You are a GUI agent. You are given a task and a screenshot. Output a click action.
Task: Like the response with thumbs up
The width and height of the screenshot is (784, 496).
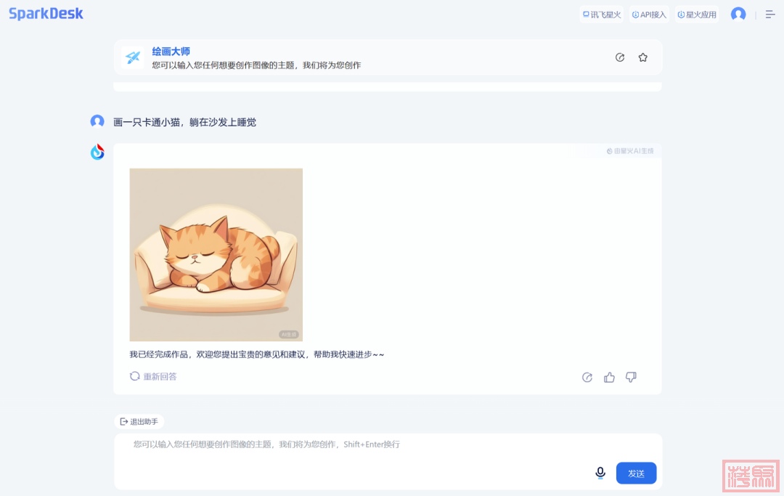coord(609,377)
